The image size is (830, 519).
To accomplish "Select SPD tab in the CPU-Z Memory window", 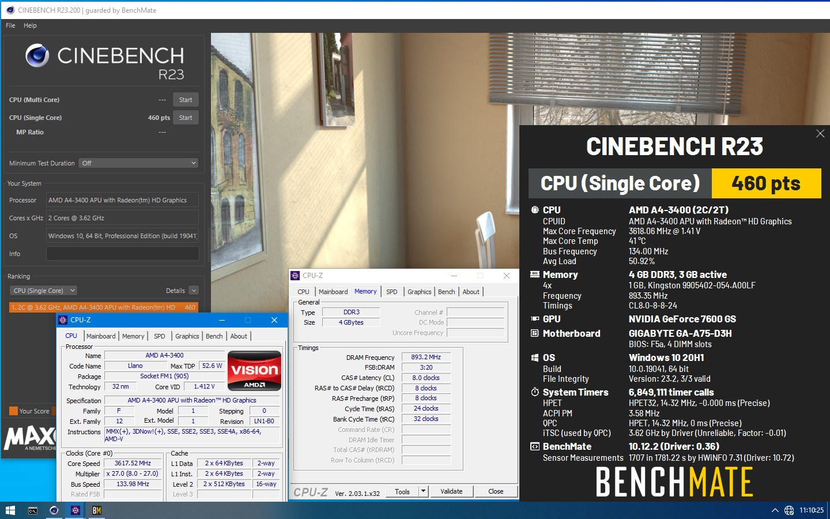I will coord(392,292).
